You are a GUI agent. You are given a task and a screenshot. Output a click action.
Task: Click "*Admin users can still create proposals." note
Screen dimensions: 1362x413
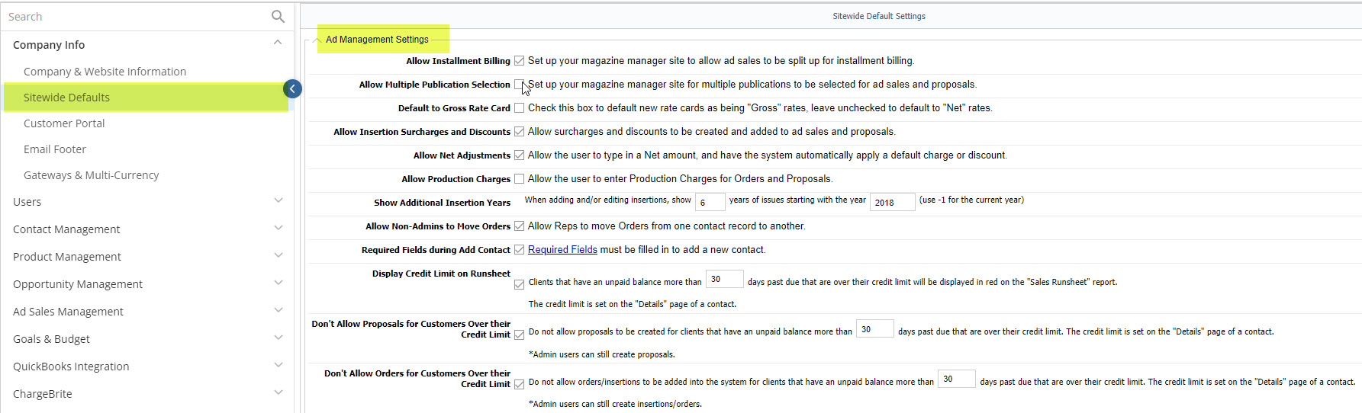(x=601, y=354)
